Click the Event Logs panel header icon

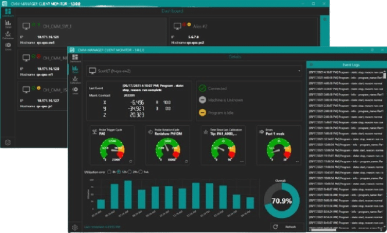click(311, 65)
